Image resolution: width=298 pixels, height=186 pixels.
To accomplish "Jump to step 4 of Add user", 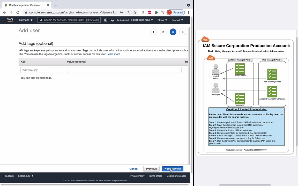I will [183, 32].
